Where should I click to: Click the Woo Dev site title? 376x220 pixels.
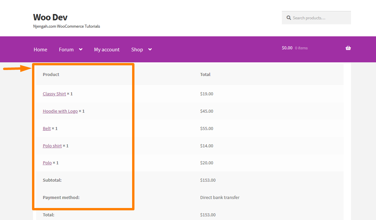50,17
